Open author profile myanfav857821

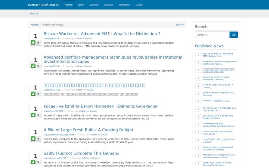(x=51, y=66)
